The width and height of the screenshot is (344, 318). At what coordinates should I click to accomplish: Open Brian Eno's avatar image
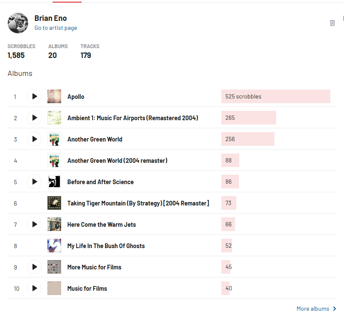pos(18,23)
